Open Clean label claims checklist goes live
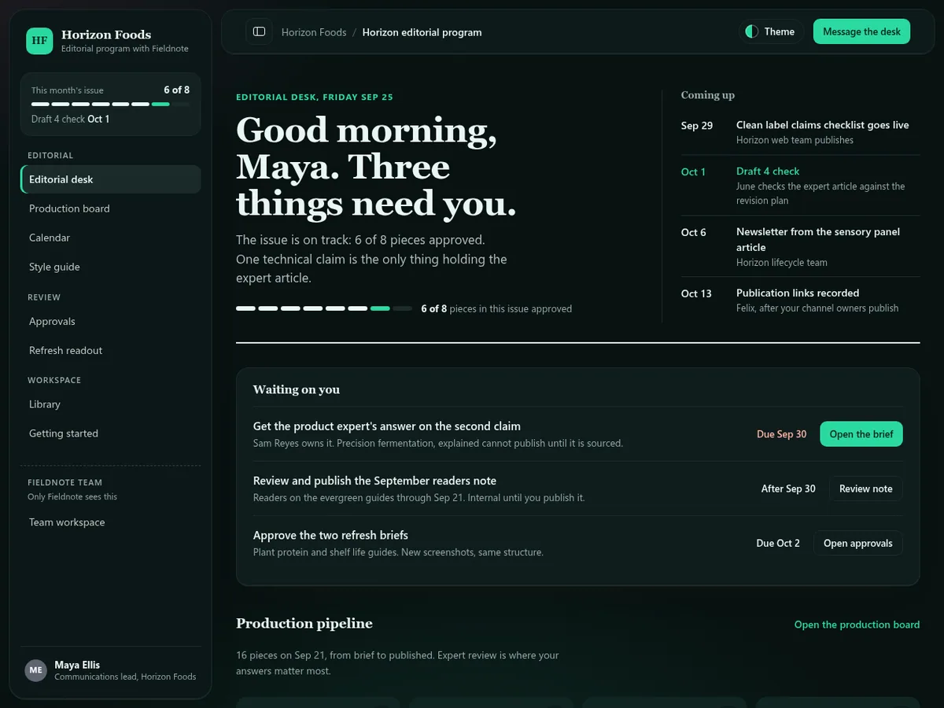Screen dimensions: 944x708 pos(800,132)
